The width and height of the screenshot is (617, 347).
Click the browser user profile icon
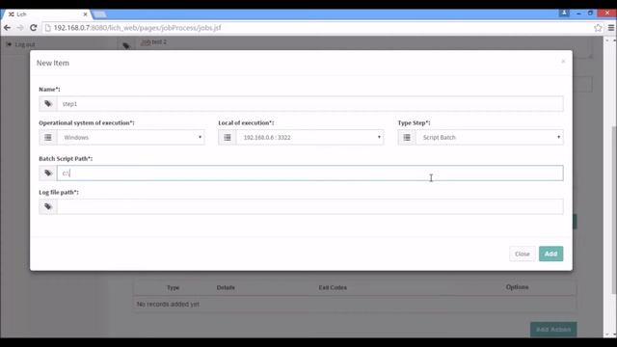pos(564,13)
